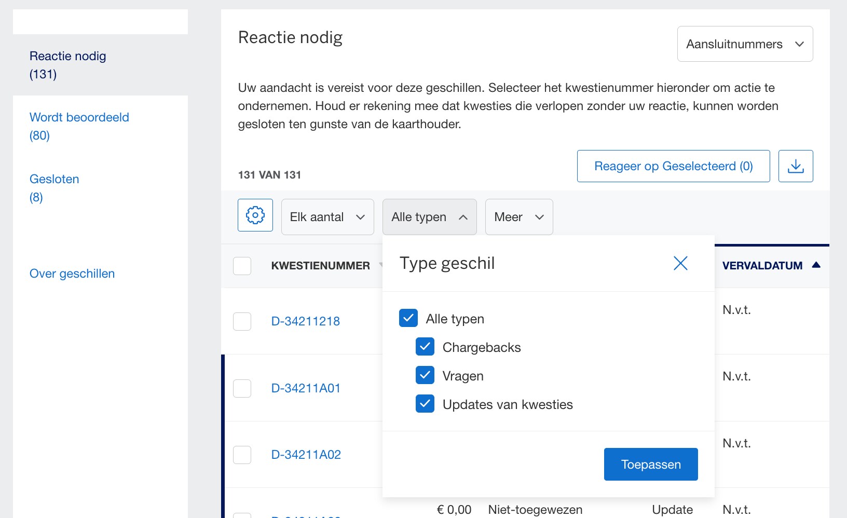
Task: Click the Toepassen button
Action: coord(650,464)
